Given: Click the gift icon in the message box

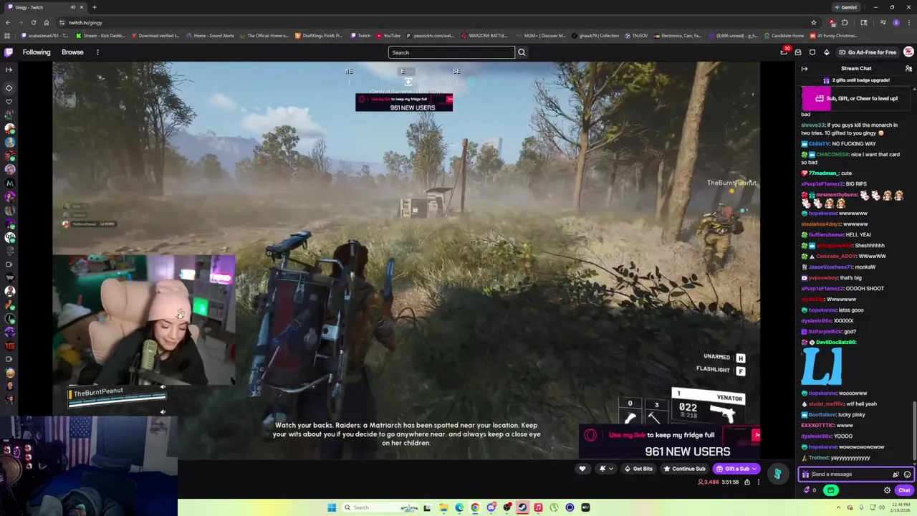Looking at the screenshot, I should pyautogui.click(x=805, y=474).
